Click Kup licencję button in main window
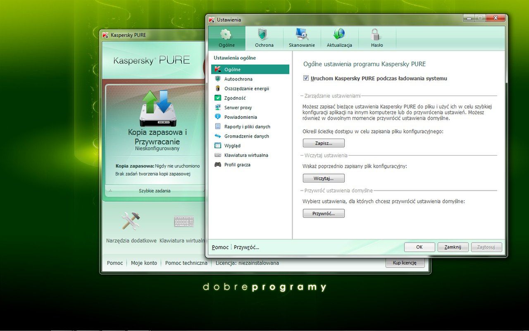529x331 pixels. [x=405, y=263]
